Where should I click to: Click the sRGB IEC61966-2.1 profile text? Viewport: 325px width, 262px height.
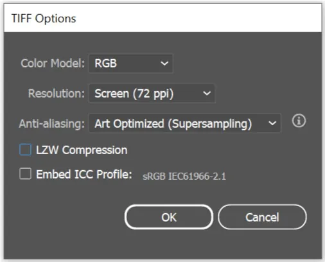pyautogui.click(x=184, y=177)
